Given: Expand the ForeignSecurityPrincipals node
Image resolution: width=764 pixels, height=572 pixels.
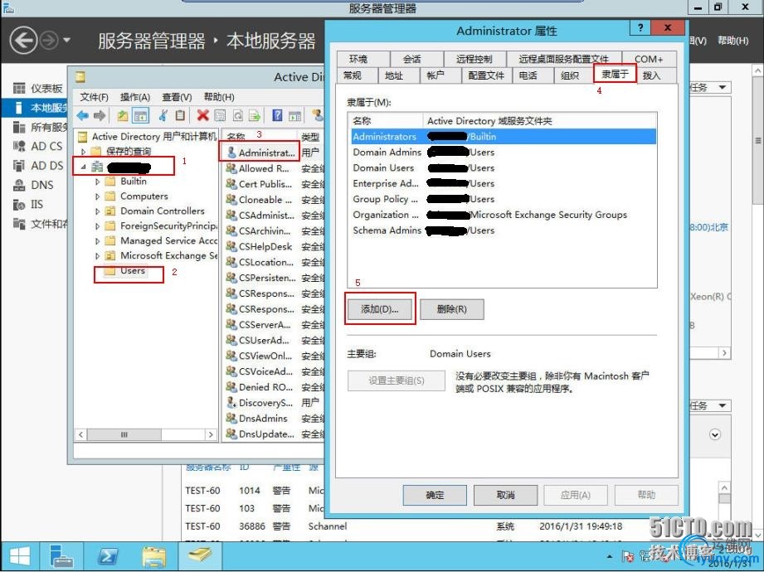Looking at the screenshot, I should point(97,226).
